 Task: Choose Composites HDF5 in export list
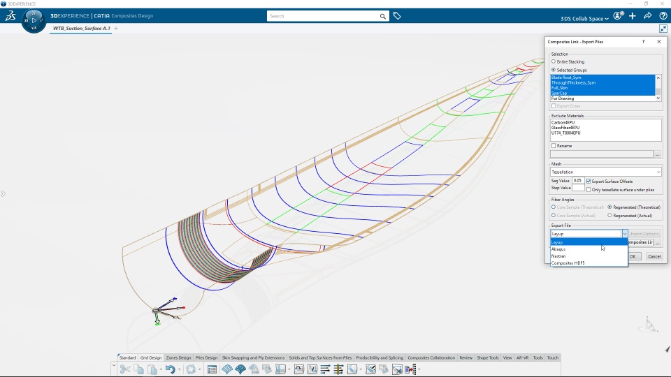coord(589,263)
